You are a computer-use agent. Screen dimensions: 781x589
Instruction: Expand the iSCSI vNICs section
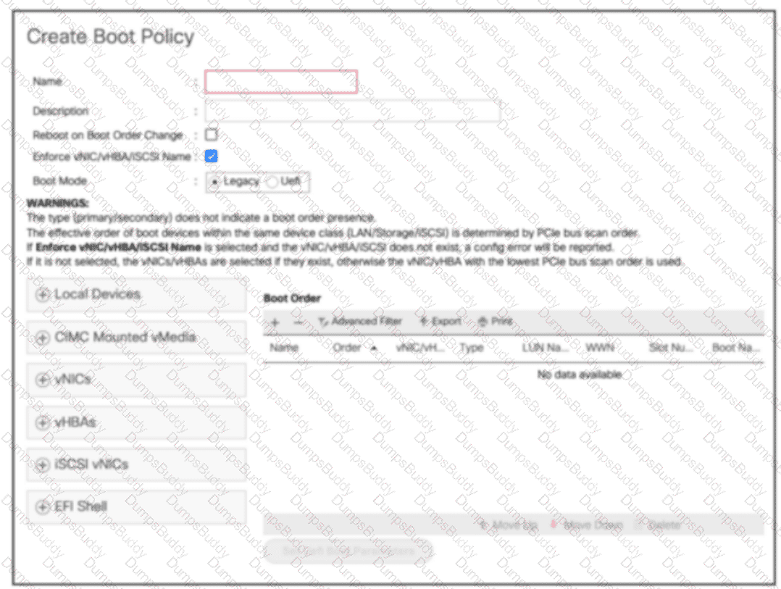(x=42, y=465)
